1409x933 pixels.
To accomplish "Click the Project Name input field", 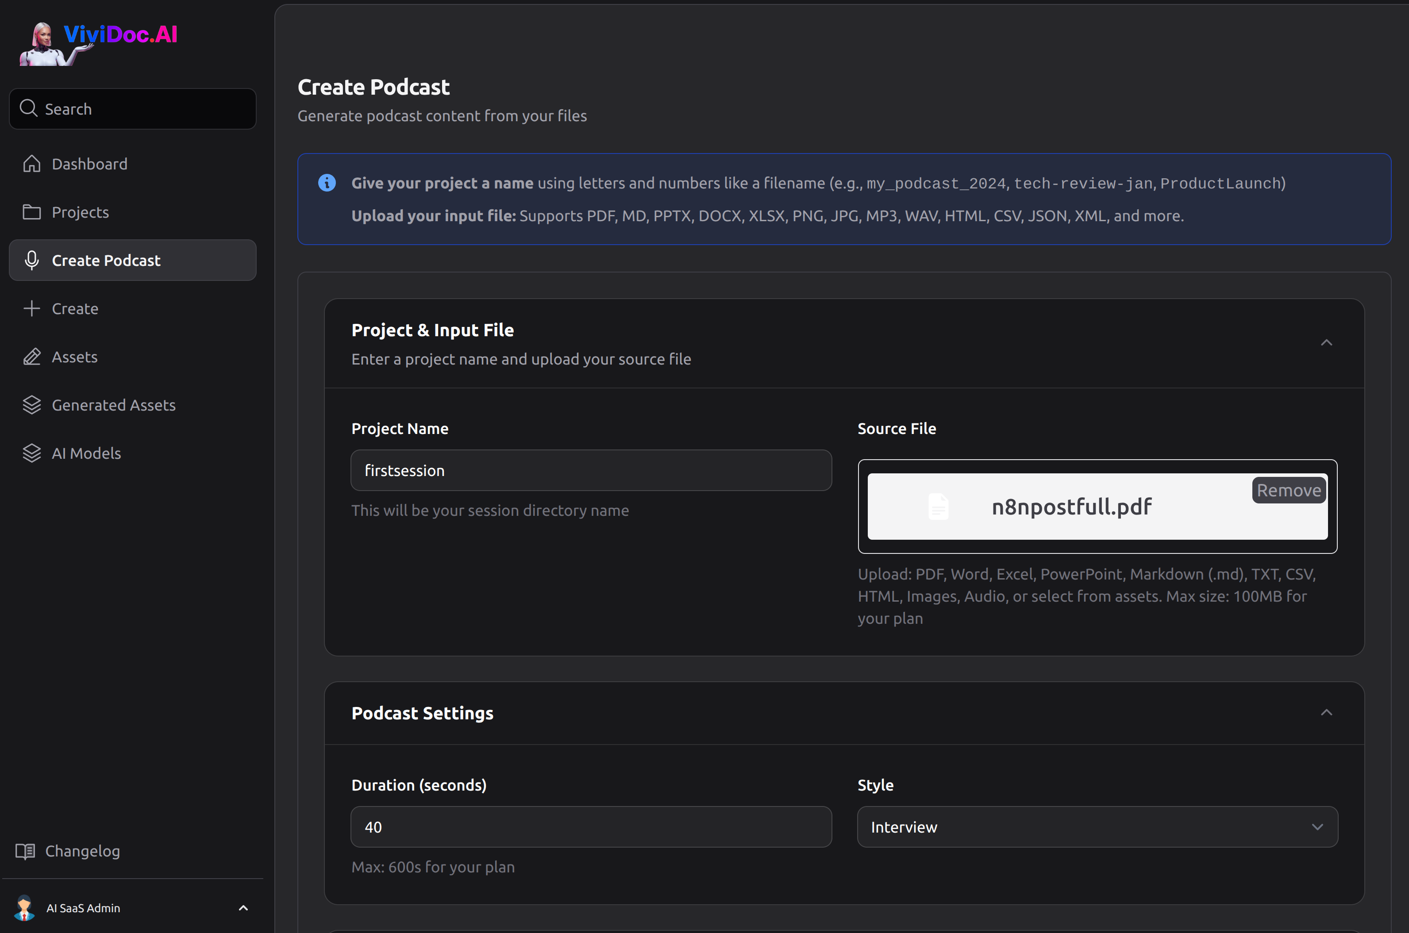I will click(590, 470).
